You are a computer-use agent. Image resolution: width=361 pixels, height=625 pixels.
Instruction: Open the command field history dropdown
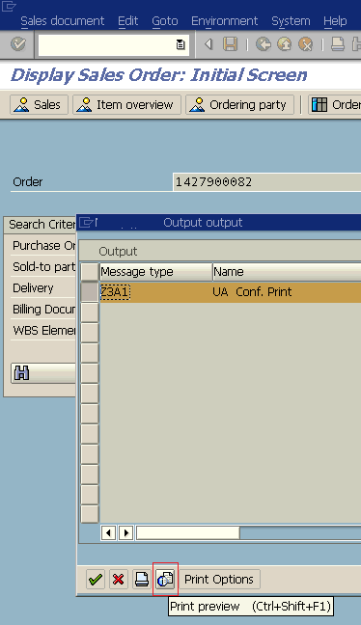[180, 44]
